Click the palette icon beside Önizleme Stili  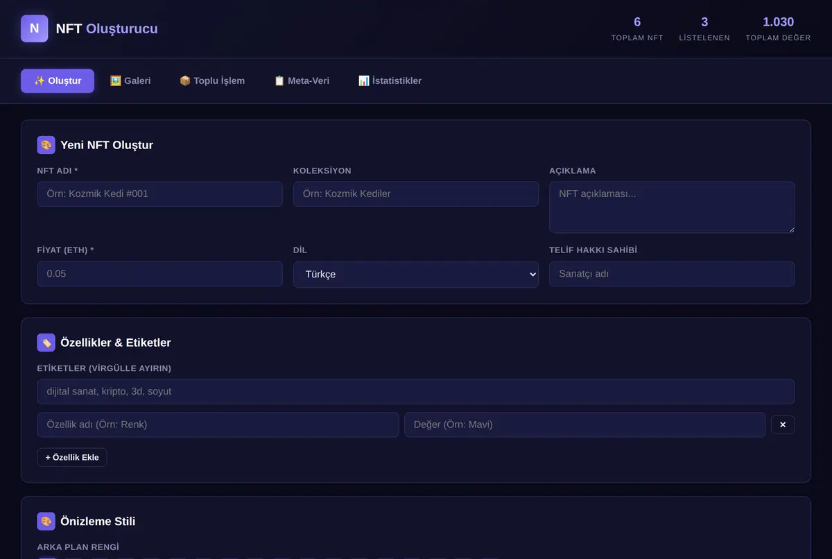(x=46, y=522)
